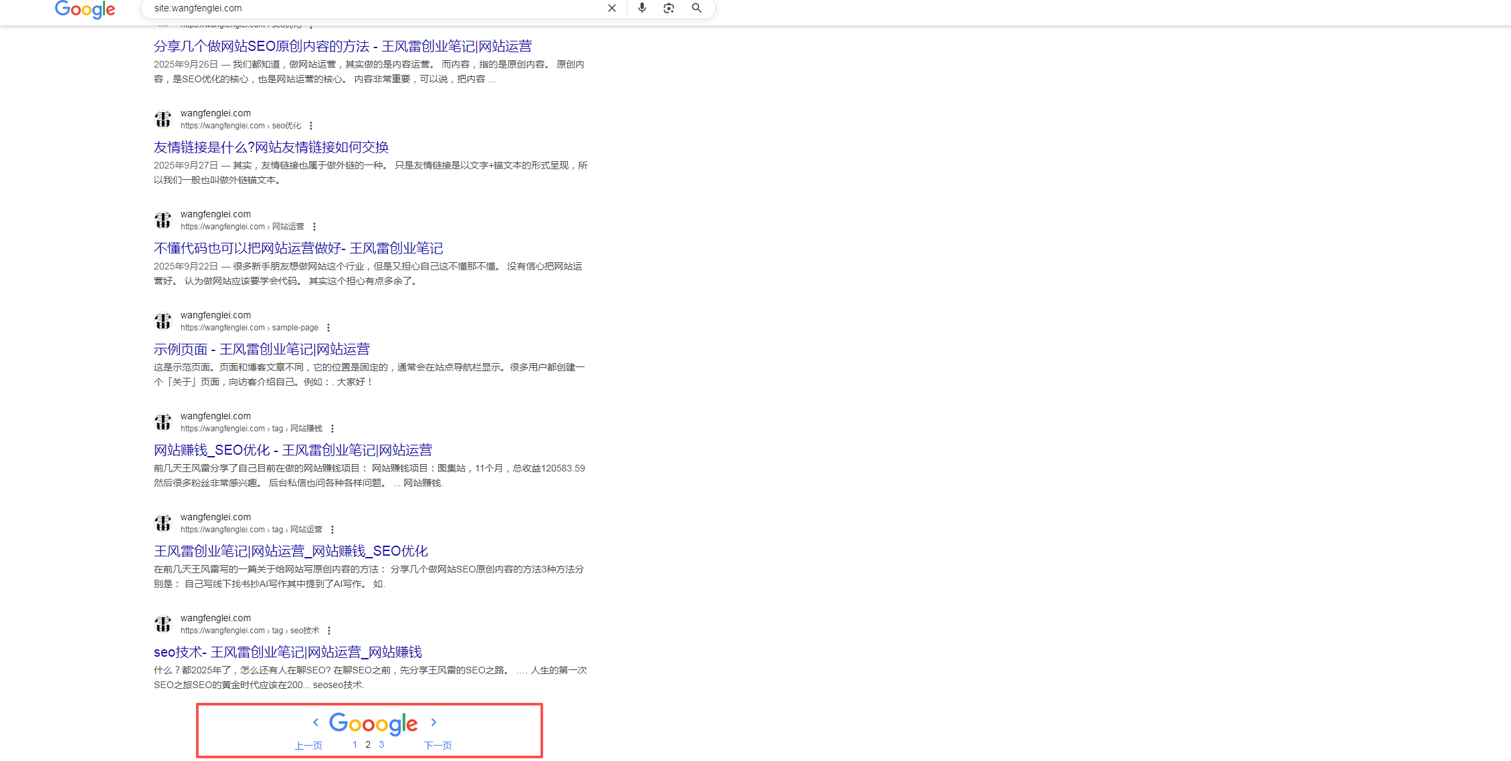The image size is (1511, 761).
Task: Open three-dot menu for tag 网站运营 result
Action: (x=332, y=530)
